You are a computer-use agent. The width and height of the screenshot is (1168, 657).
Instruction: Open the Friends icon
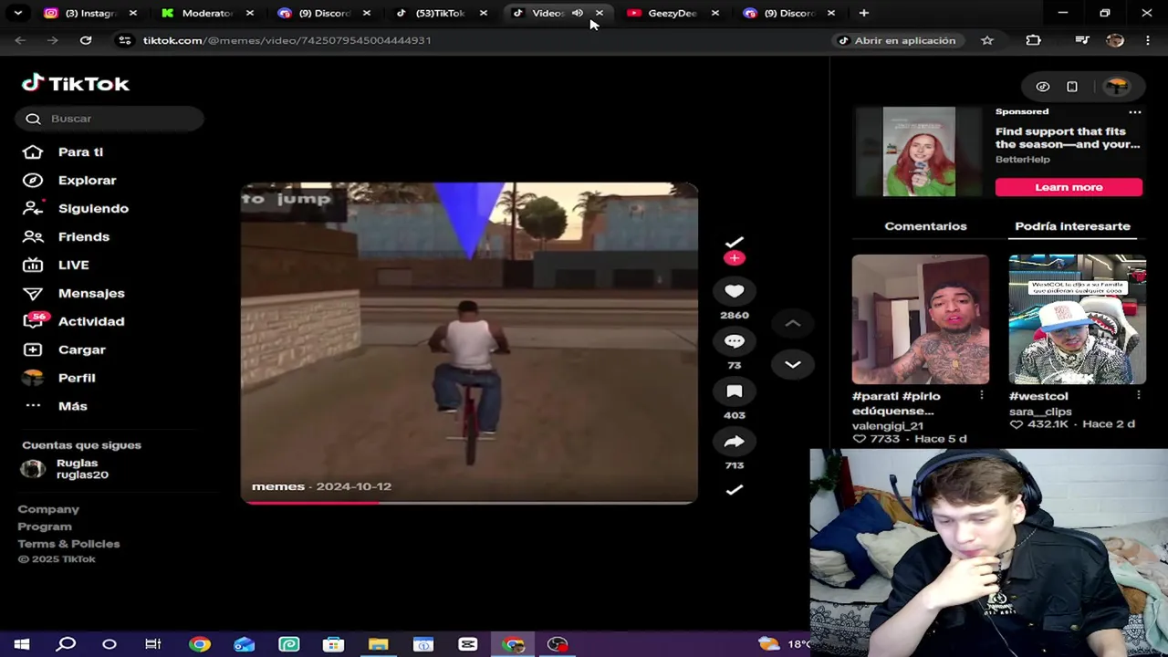[33, 236]
